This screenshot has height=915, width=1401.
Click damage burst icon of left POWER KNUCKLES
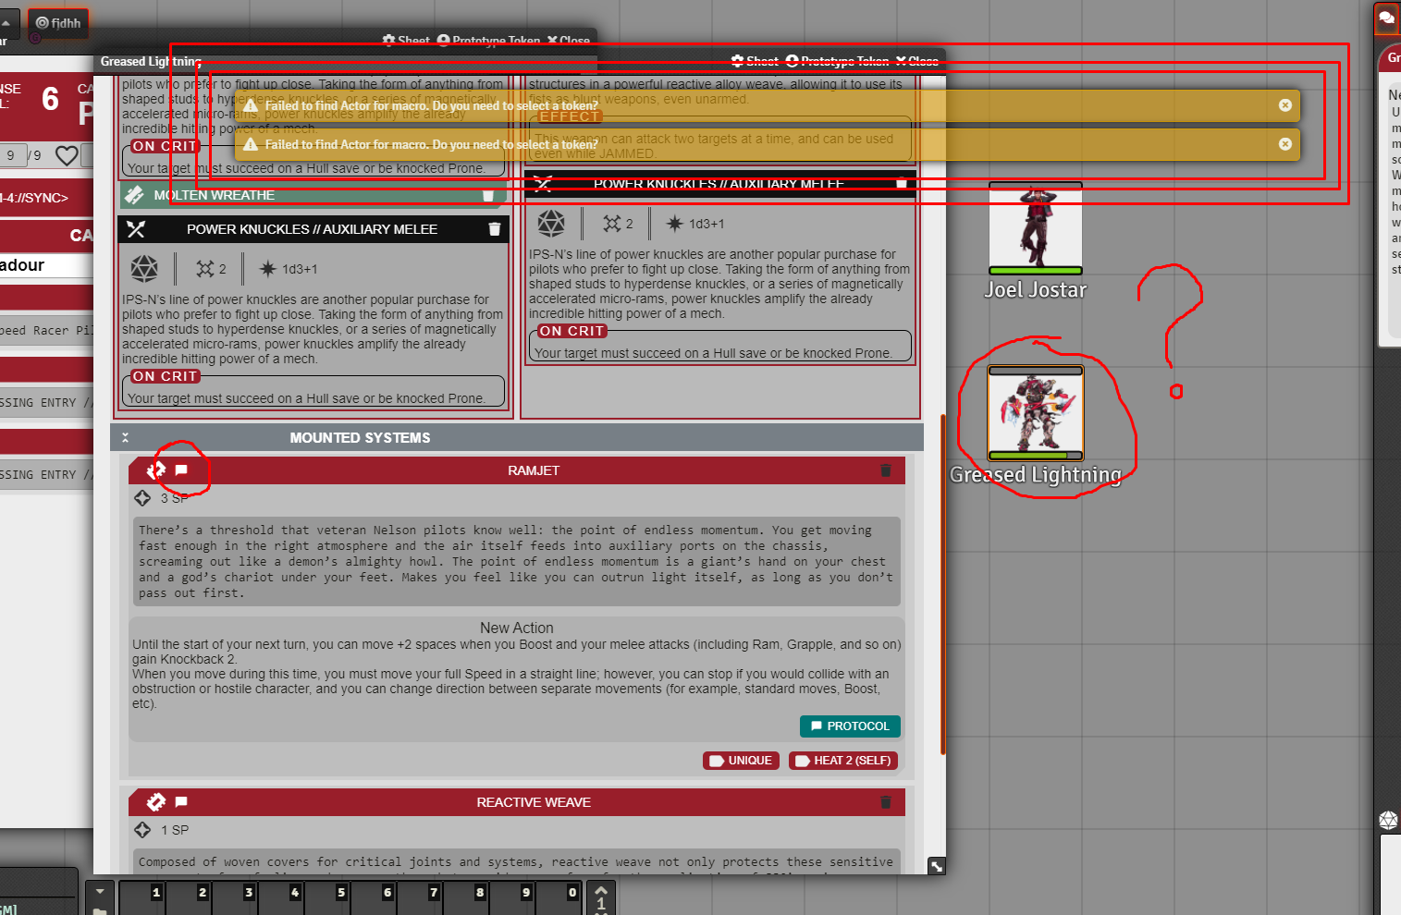tap(267, 269)
